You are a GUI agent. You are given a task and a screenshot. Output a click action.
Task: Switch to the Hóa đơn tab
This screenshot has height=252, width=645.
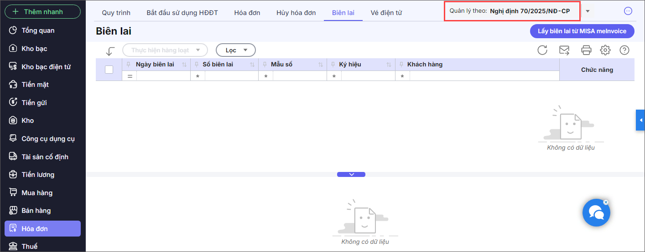[247, 13]
